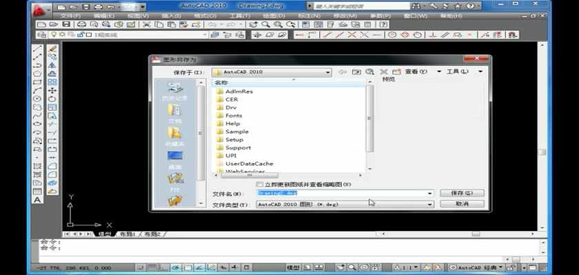
Task: Select the Circle draw tool
Action: [x=37, y=99]
